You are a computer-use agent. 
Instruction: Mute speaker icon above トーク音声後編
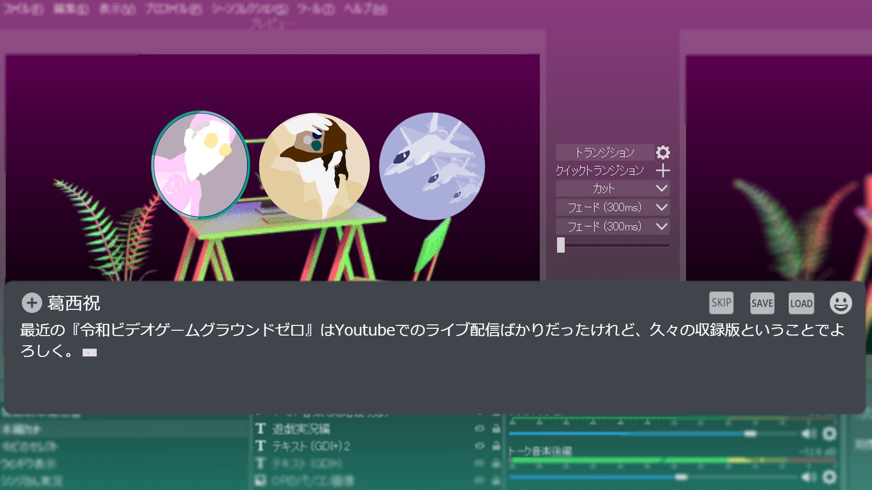[x=809, y=433]
